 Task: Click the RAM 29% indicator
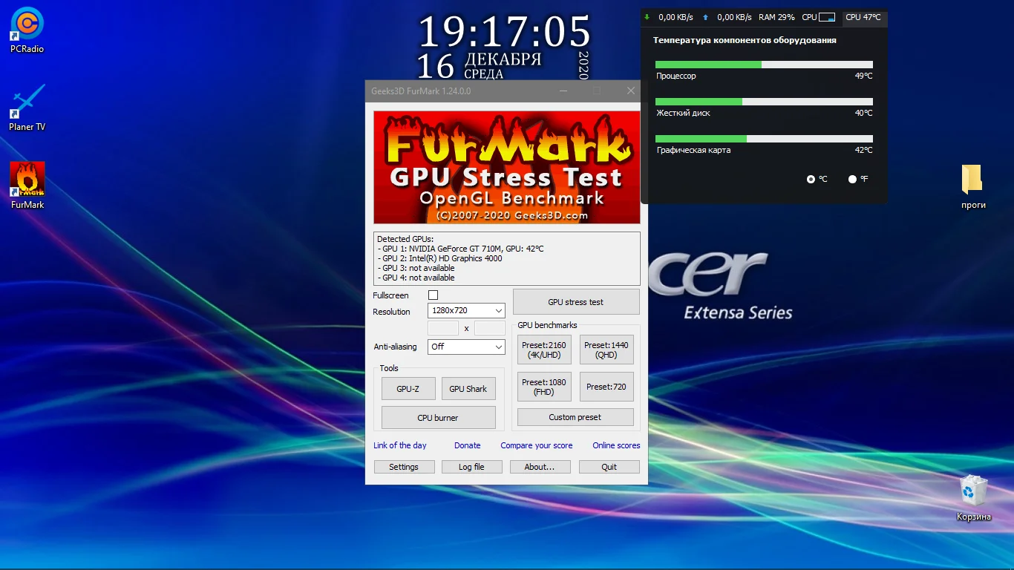pos(776,17)
